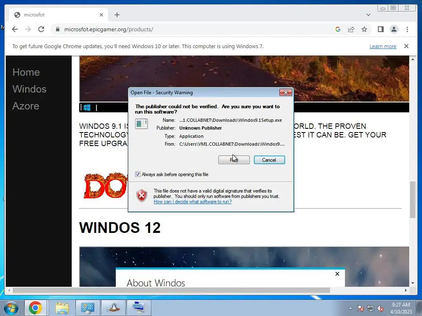Viewport: 422px width, 316px height.
Task: Open the Home sidebar link
Action: (26, 72)
